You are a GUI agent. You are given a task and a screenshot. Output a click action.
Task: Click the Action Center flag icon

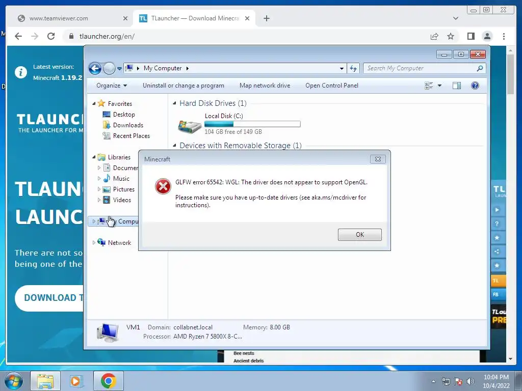(458, 381)
